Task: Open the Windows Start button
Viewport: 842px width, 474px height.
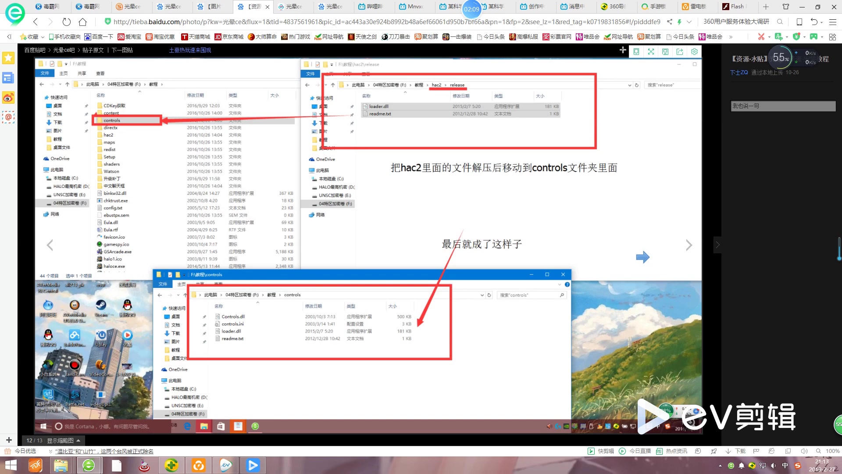Action: pyautogui.click(x=11, y=465)
